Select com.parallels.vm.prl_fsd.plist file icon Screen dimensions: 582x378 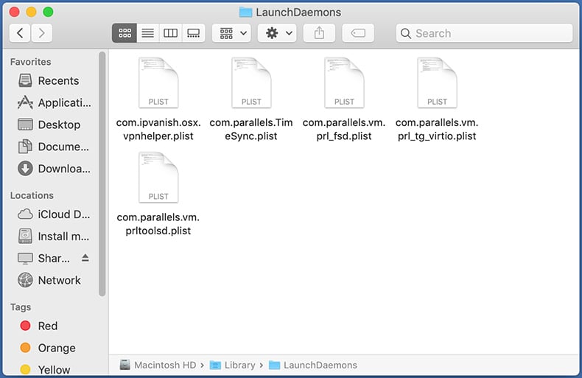coord(344,83)
